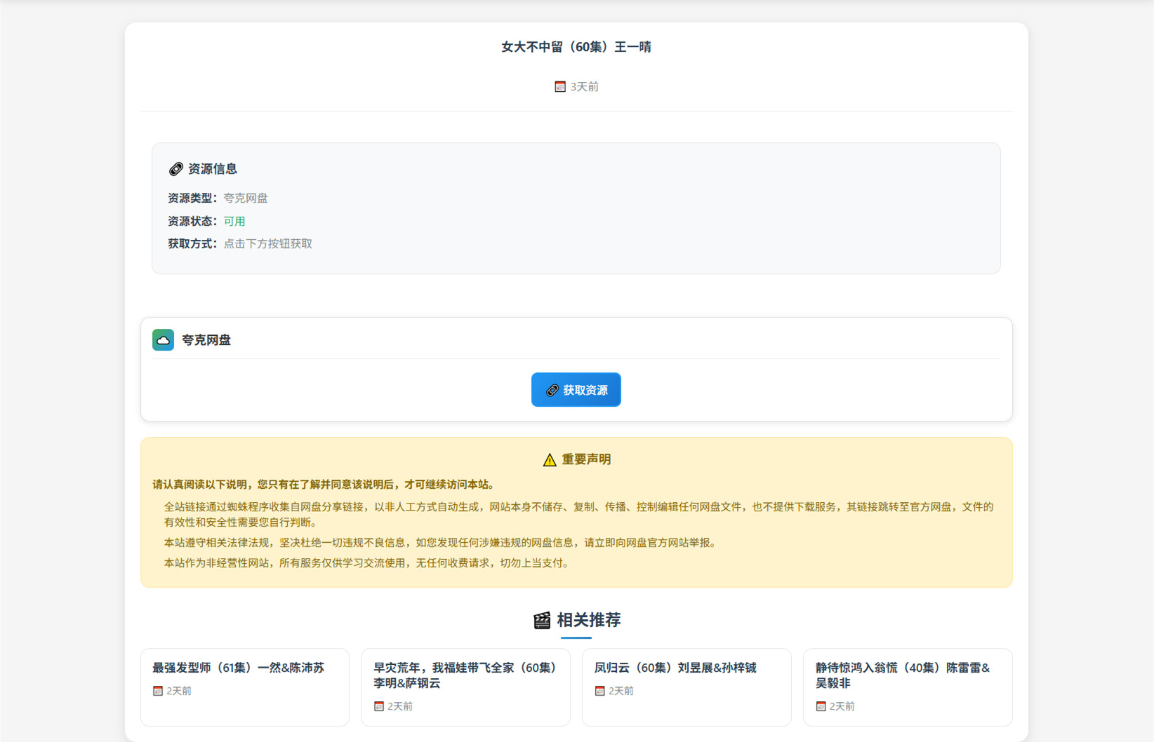Click the 相关推荐 section heading

point(588,621)
